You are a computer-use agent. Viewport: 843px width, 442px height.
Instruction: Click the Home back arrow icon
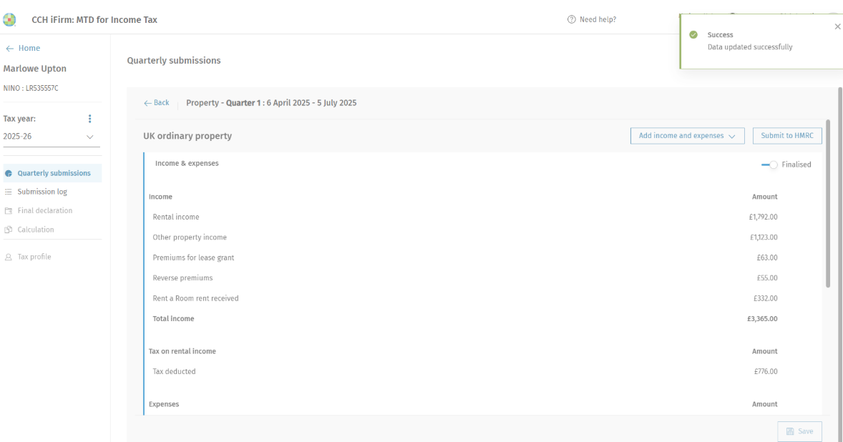[x=10, y=49]
